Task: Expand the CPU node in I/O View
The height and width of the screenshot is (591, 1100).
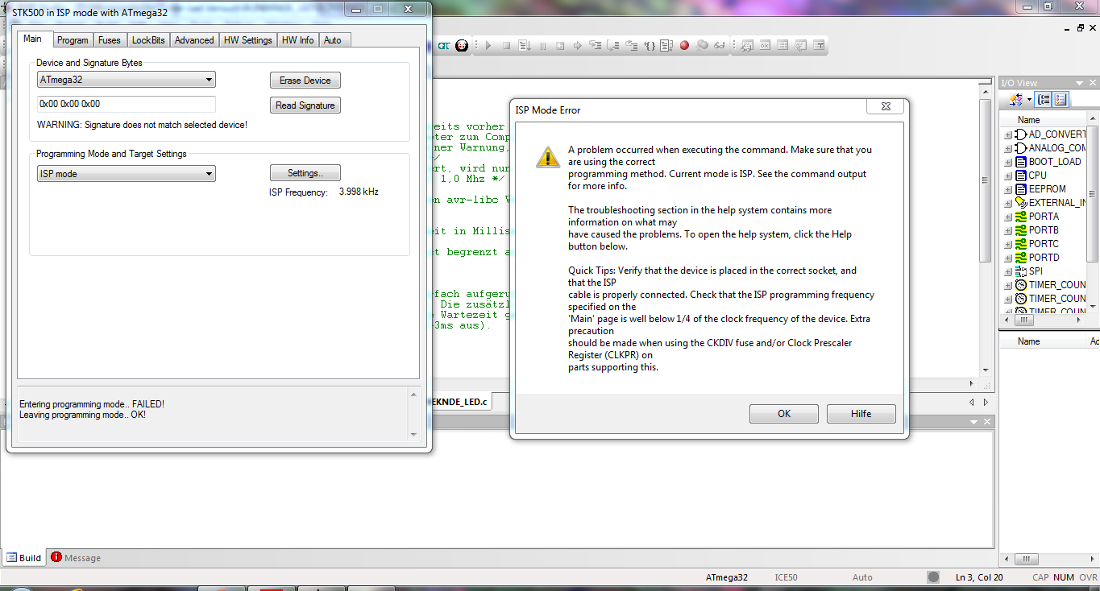Action: click(1008, 176)
